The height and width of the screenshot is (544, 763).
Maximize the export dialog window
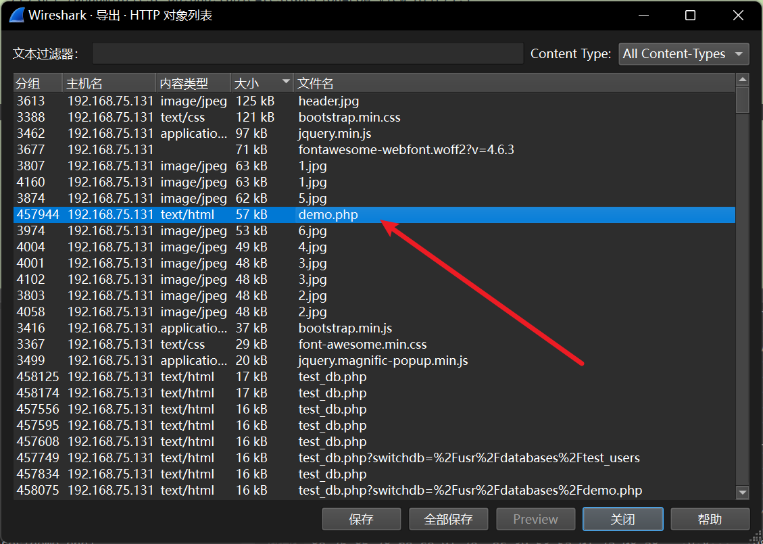(690, 16)
